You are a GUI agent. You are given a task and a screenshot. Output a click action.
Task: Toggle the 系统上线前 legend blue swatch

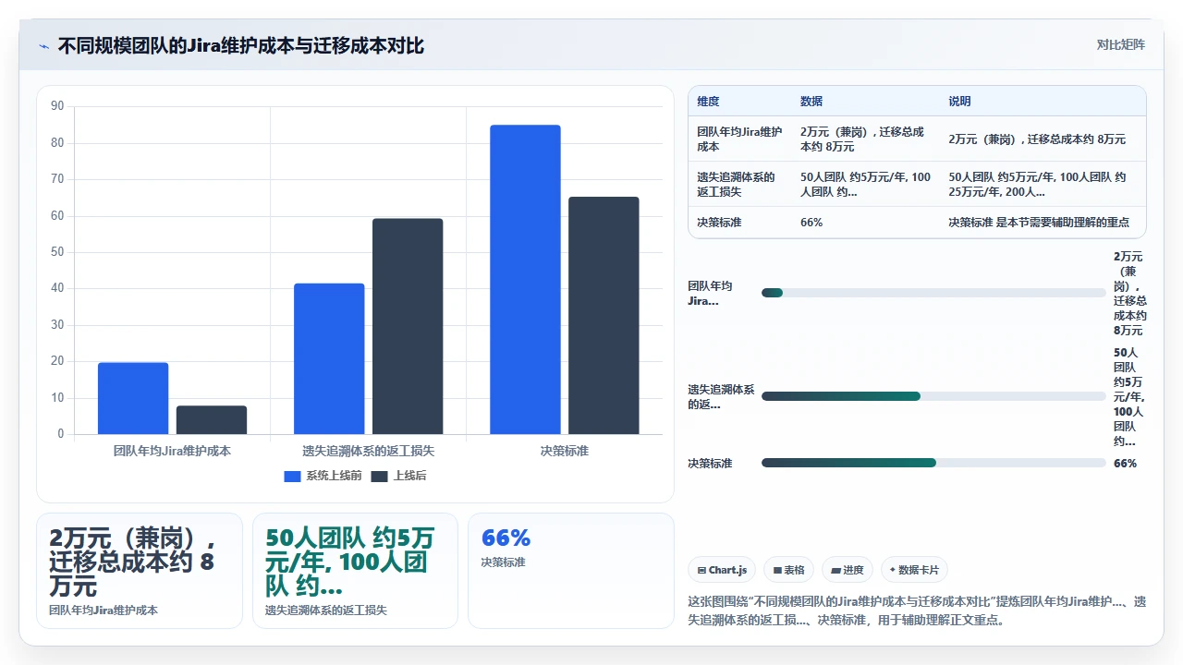pyautogui.click(x=292, y=477)
